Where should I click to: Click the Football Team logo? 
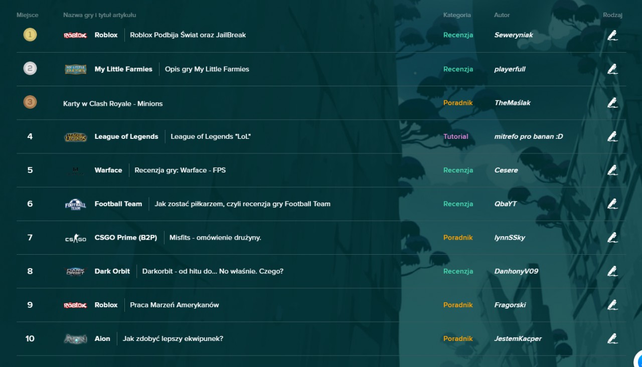(x=75, y=204)
